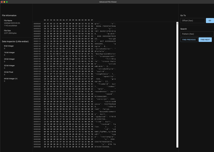The width and height of the screenshot is (214, 152).
Task: Click ASCII text hNFjTqPN4_ryrKYN
Action: tap(105, 132)
